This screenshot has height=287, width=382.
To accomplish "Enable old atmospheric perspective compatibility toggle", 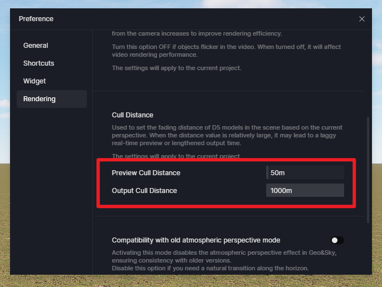I will [x=337, y=240].
